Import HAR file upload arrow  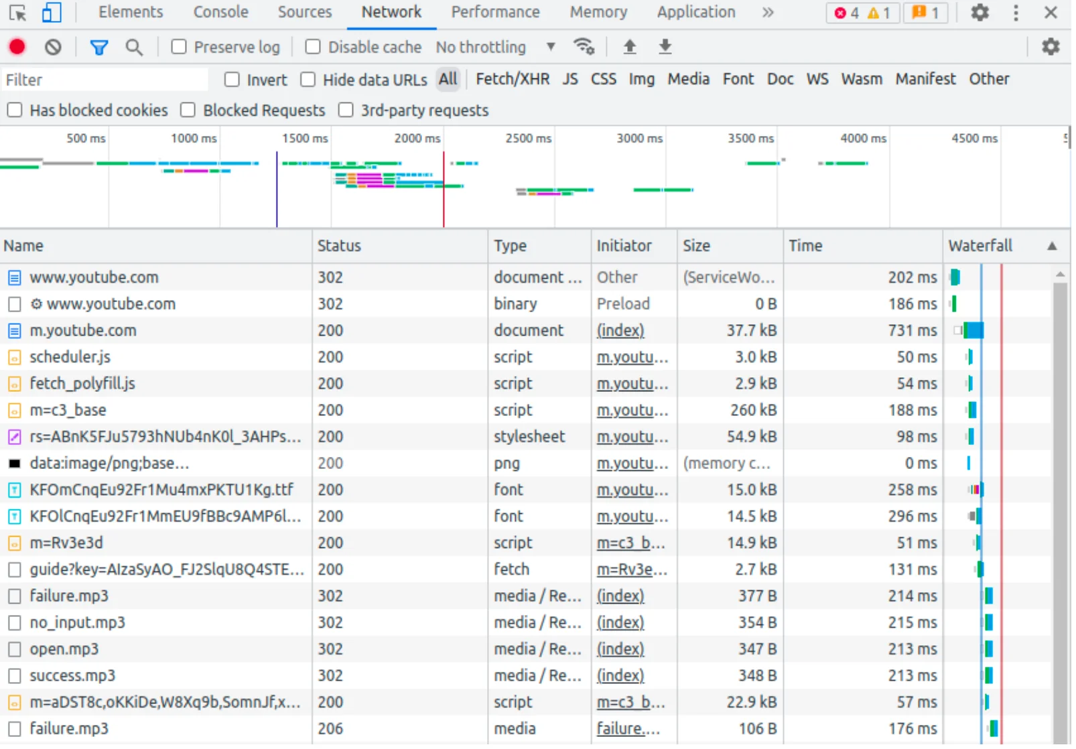(x=630, y=46)
